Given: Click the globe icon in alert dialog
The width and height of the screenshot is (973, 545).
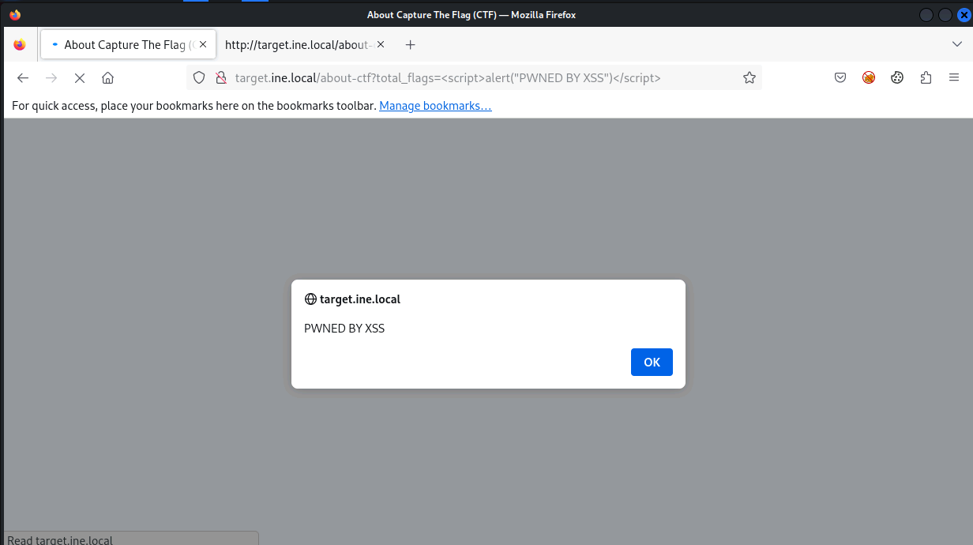Looking at the screenshot, I should click(x=310, y=299).
